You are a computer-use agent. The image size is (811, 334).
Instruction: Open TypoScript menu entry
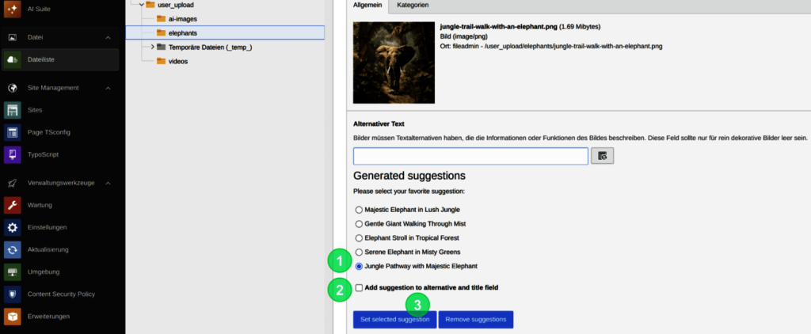(43, 154)
